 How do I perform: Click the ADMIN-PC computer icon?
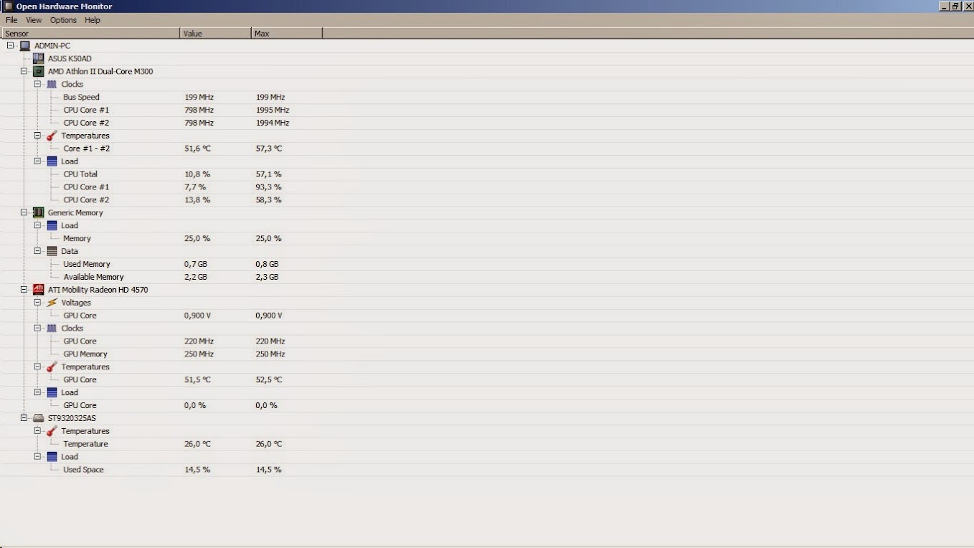[x=24, y=46]
